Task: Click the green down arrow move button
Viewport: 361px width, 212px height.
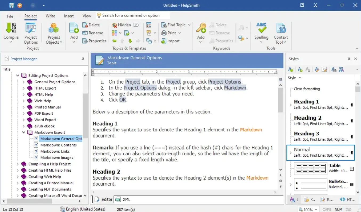Action: [x=130, y=41]
